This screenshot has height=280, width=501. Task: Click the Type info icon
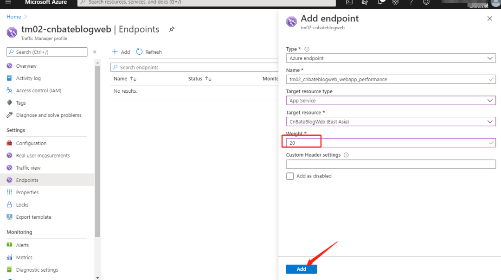307,49
